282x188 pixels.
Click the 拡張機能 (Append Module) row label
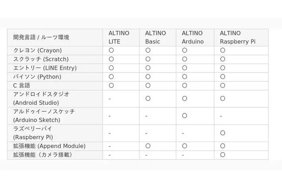(49, 146)
